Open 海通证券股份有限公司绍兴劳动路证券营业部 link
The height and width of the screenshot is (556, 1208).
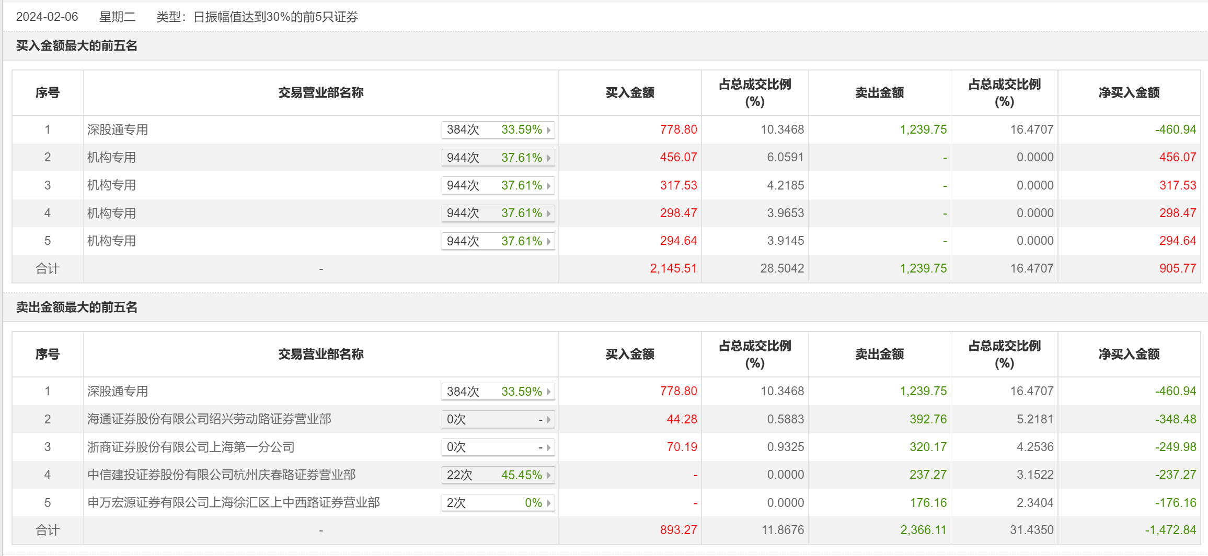point(209,419)
